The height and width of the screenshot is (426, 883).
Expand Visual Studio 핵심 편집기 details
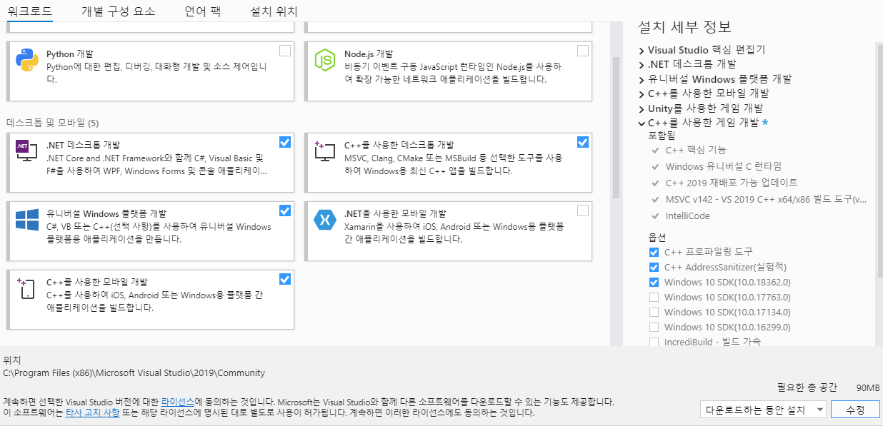(642, 51)
